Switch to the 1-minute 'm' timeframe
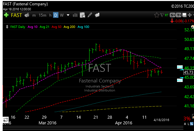 pos(34,15)
